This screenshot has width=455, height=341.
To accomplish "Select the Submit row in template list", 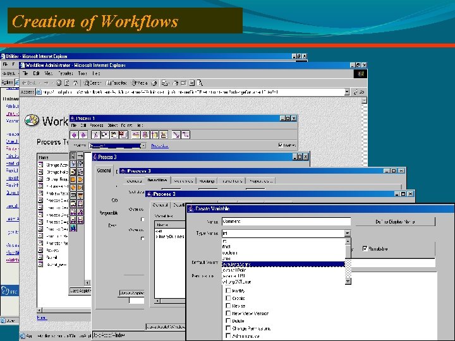I will click(52, 257).
